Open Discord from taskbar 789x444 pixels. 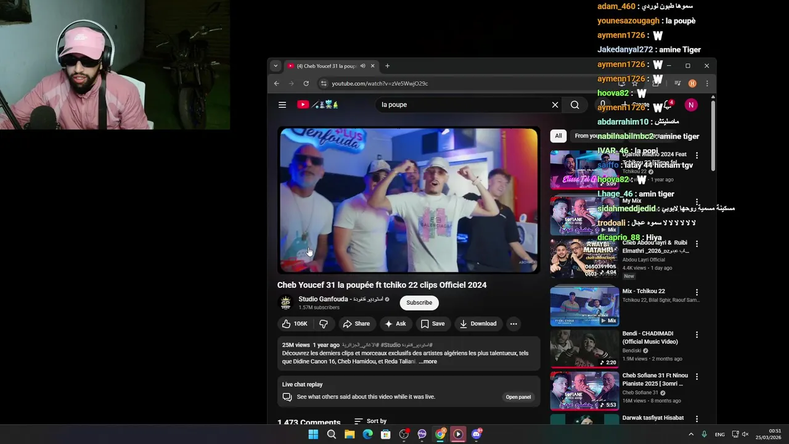476,434
